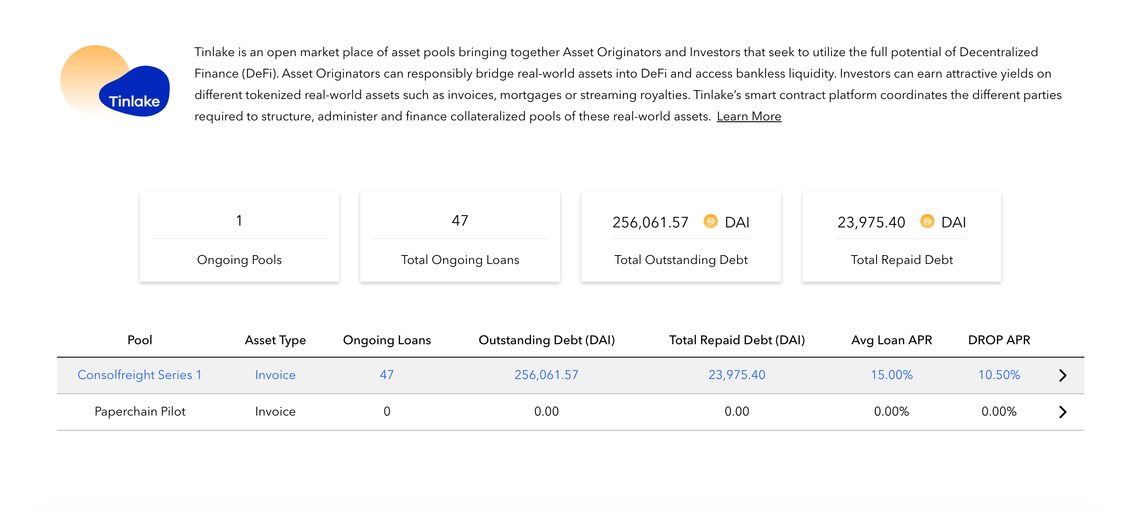Click 47 ongoing loans in Consolfreight row
This screenshot has width=1145, height=511.
pyautogui.click(x=387, y=375)
